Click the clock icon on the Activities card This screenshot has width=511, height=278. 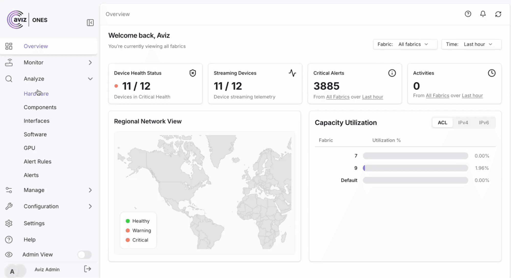point(492,73)
